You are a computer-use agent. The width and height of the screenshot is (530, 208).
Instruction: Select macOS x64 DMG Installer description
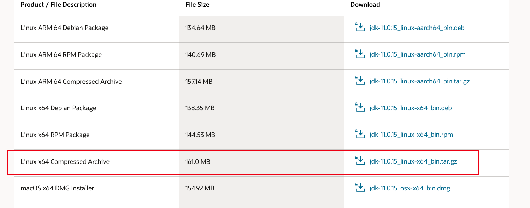pos(57,188)
